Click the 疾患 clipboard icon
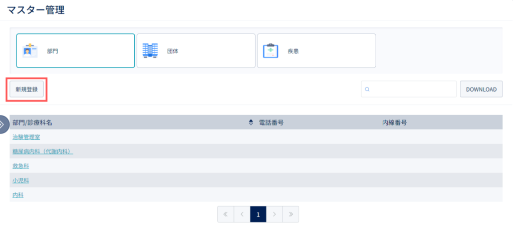 271,50
